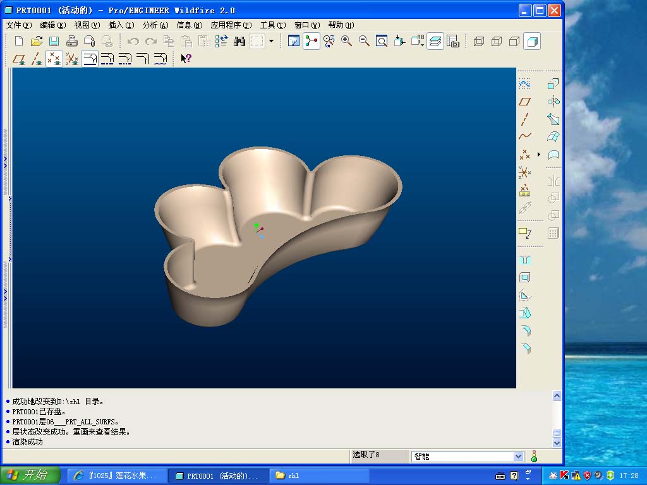Open the zhl folder taskbar button

point(319,476)
